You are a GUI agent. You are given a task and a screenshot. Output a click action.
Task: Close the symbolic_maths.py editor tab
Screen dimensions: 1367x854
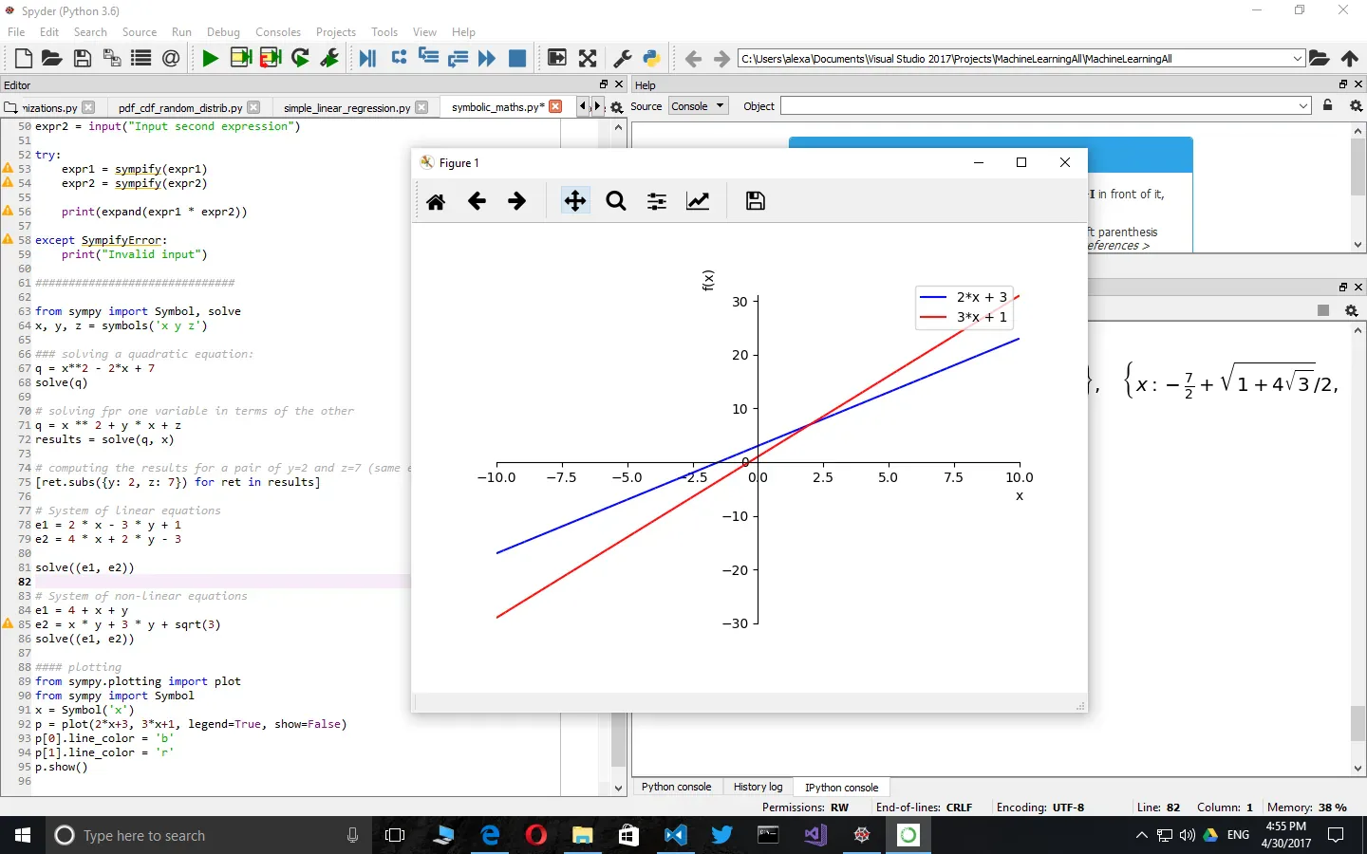coord(556,106)
